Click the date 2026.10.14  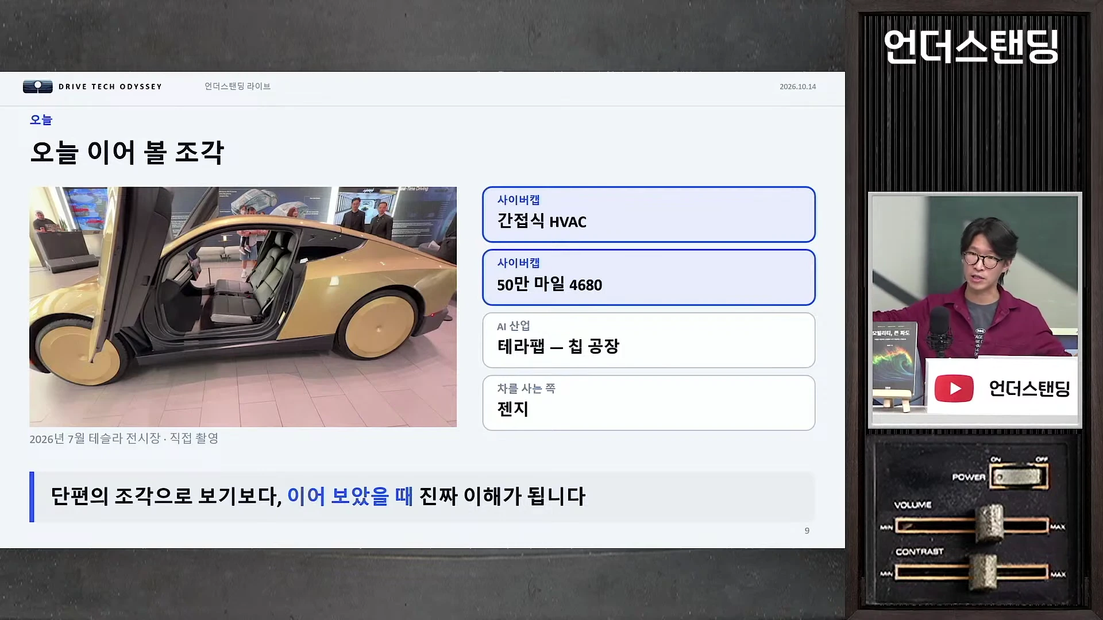(797, 87)
